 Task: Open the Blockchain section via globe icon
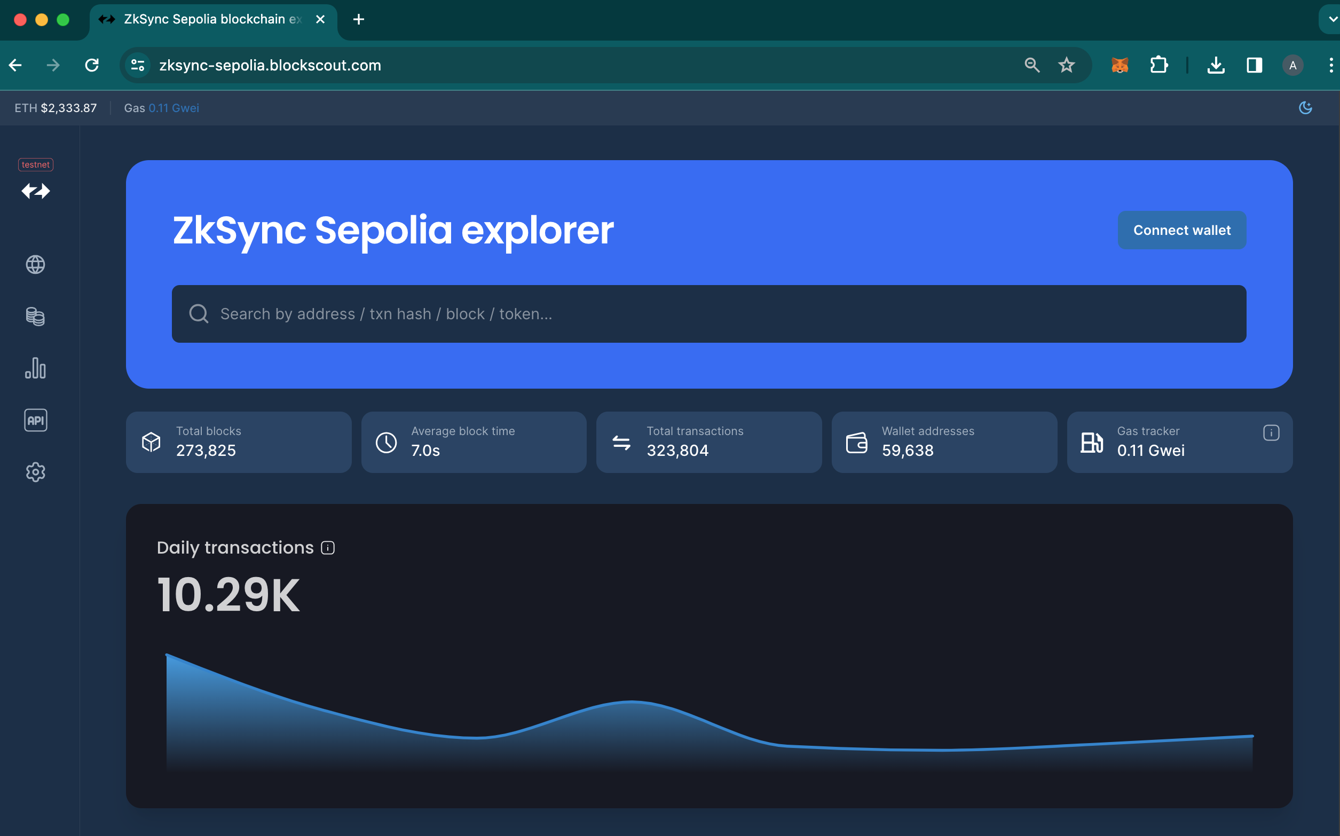pos(35,264)
